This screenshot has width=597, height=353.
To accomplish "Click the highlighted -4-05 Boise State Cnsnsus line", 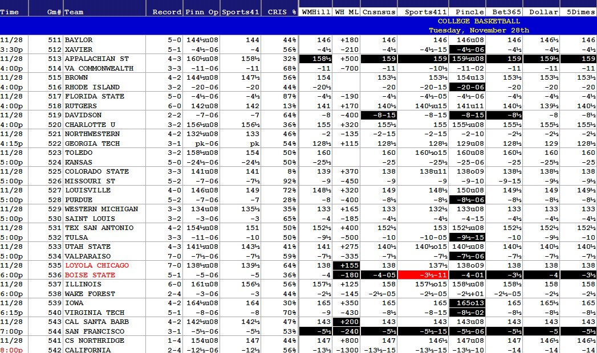I will (x=379, y=275).
